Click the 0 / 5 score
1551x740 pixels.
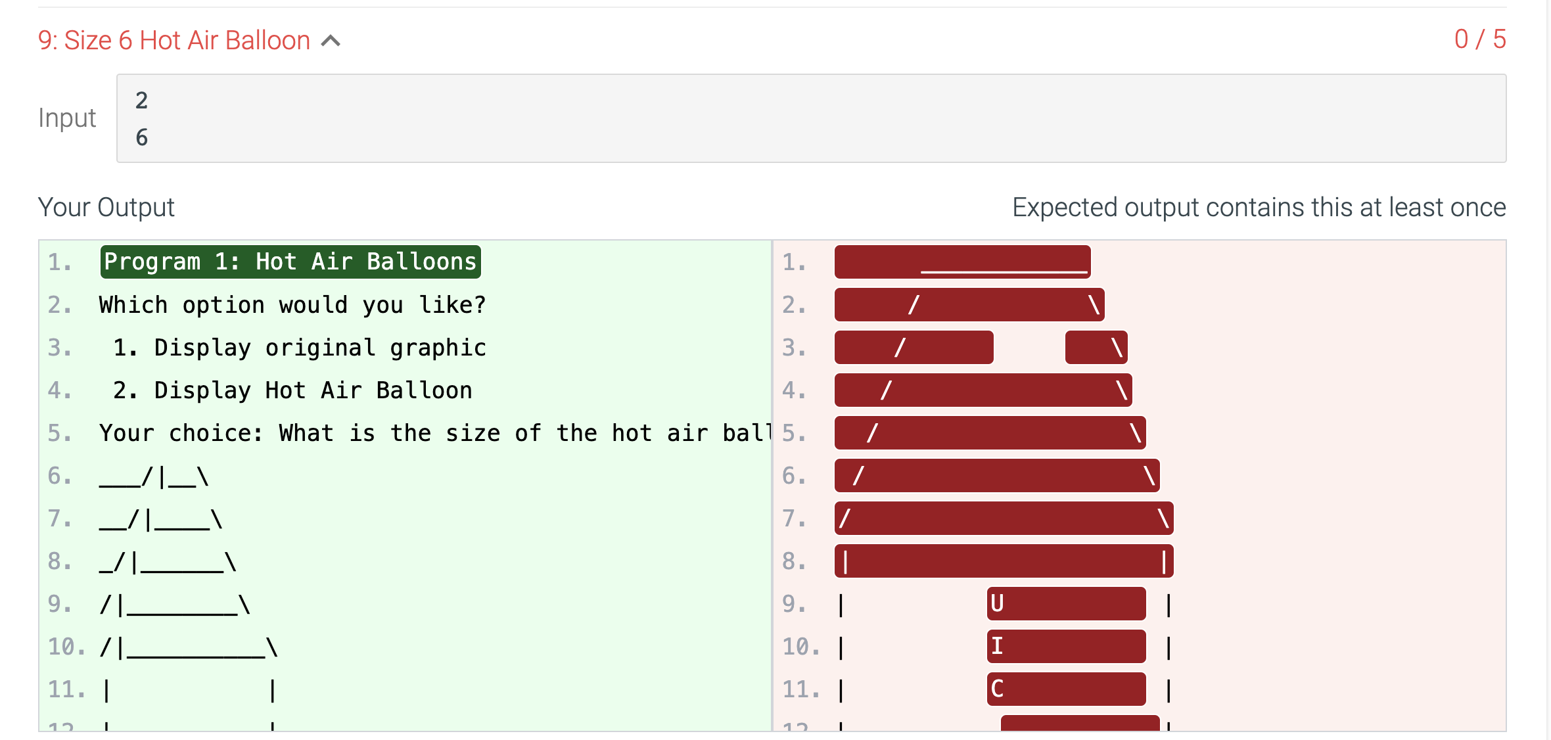tap(1480, 39)
